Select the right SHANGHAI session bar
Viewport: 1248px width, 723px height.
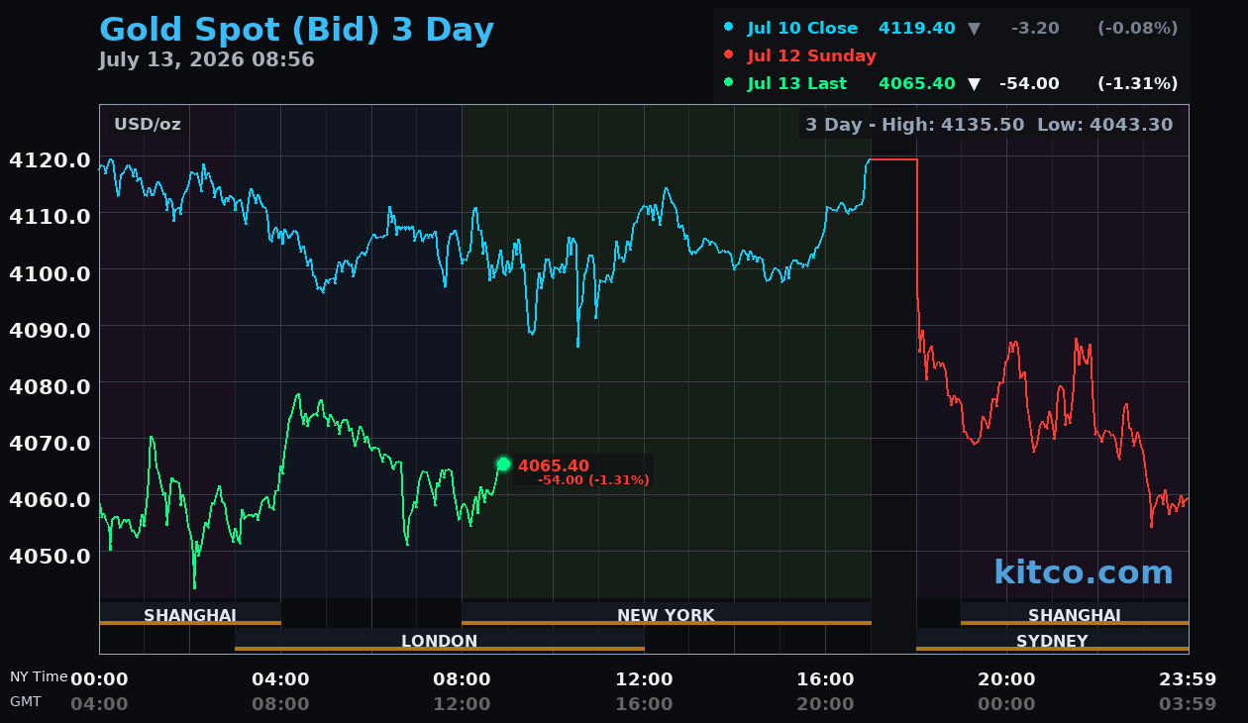(x=1075, y=614)
